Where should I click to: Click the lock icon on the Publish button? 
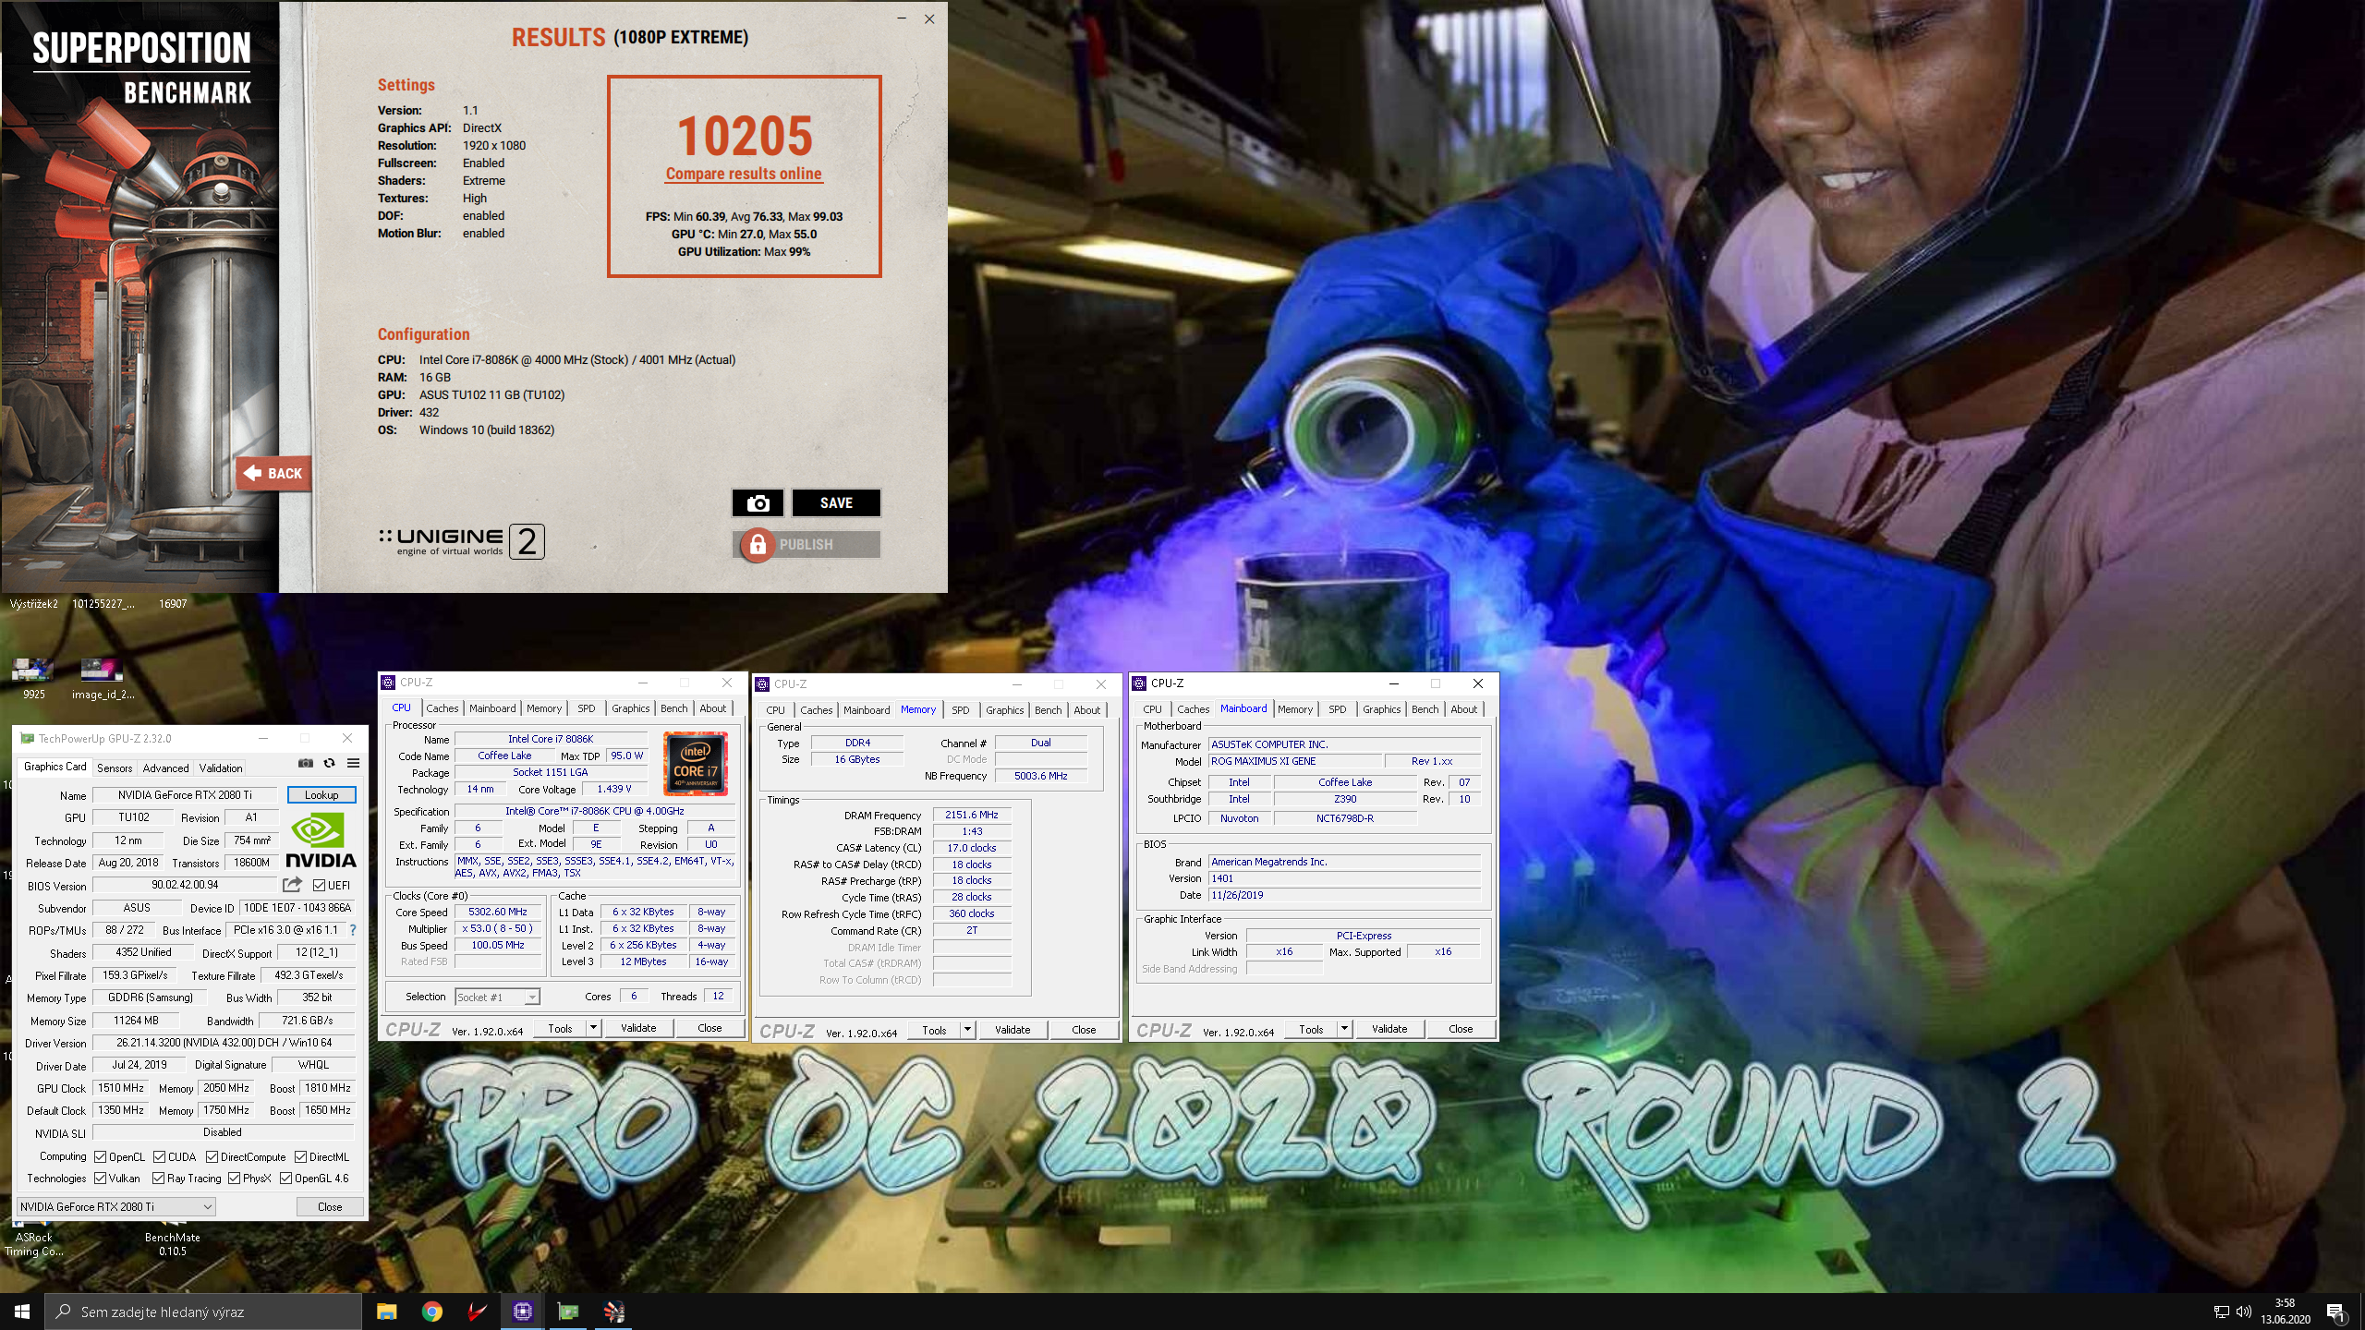coord(758,545)
